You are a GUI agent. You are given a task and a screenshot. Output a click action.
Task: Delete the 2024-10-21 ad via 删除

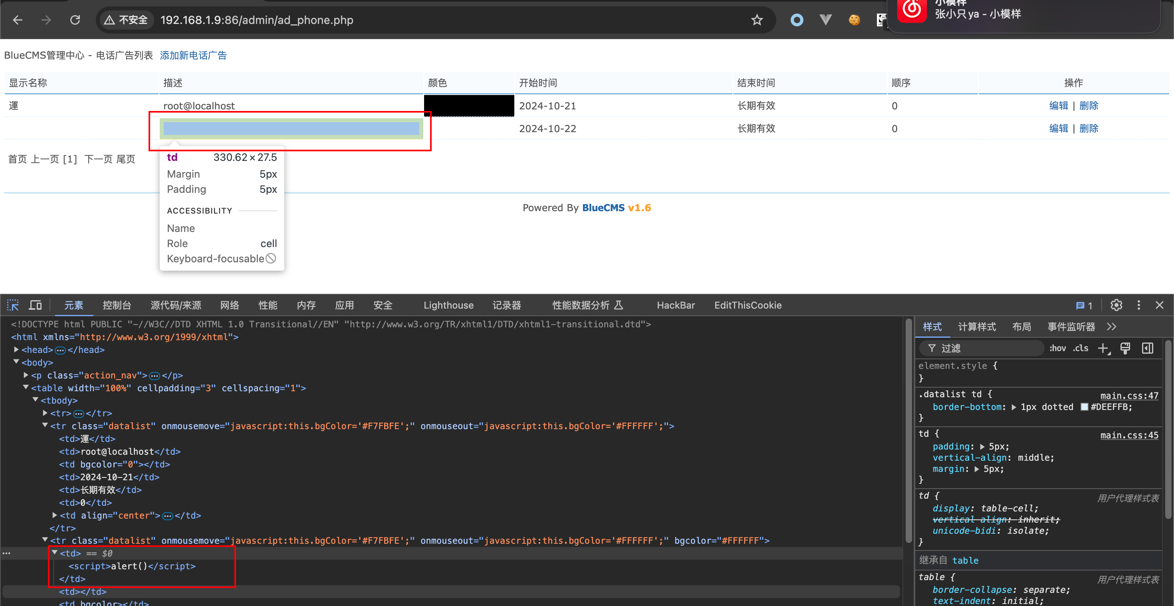1088,106
